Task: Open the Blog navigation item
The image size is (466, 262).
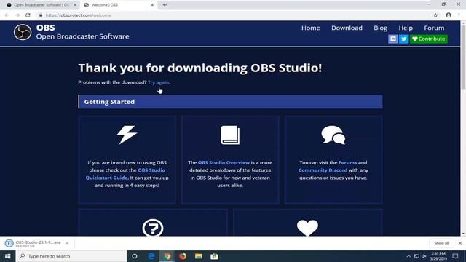Action: click(x=380, y=28)
